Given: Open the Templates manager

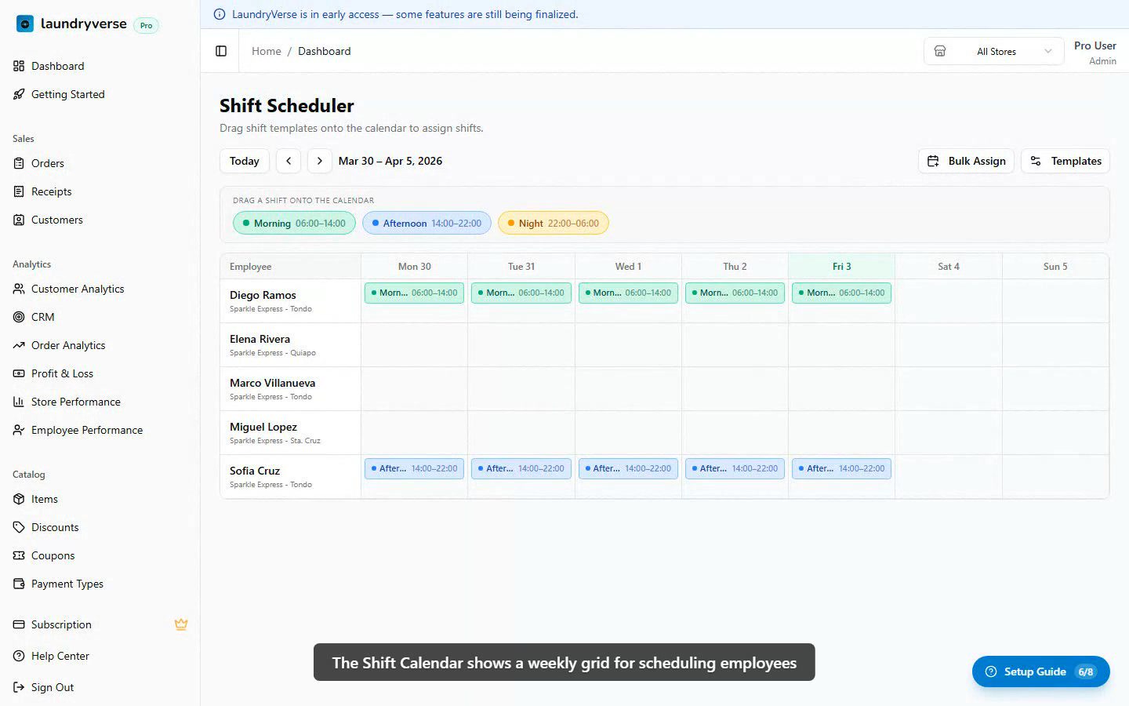Looking at the screenshot, I should 1065,161.
